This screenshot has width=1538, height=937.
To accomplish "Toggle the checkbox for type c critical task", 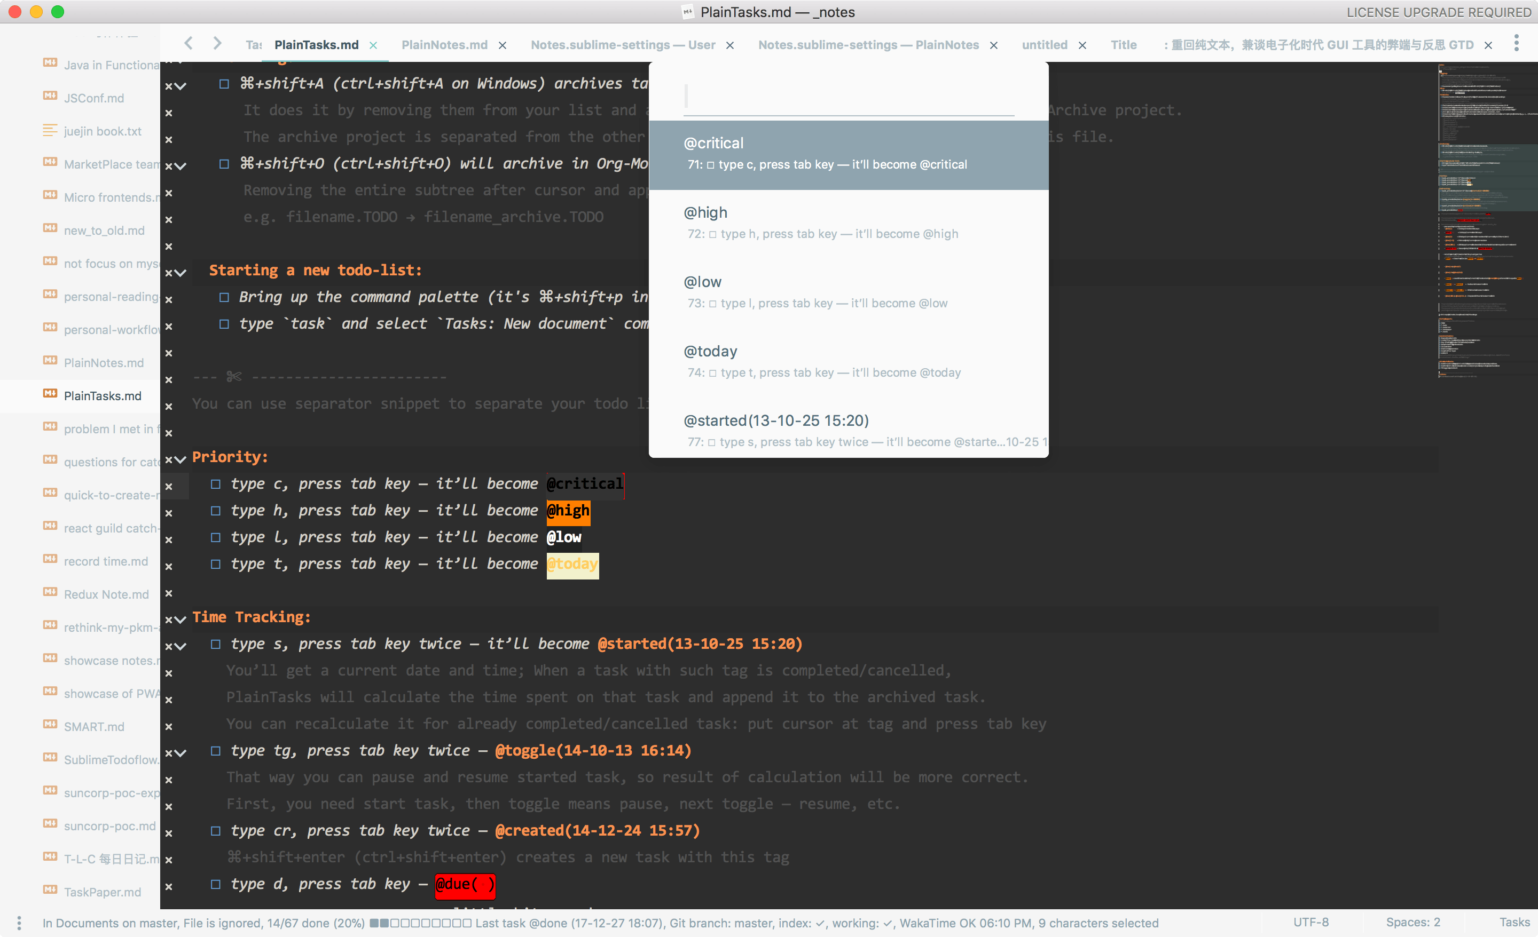I will coord(216,484).
